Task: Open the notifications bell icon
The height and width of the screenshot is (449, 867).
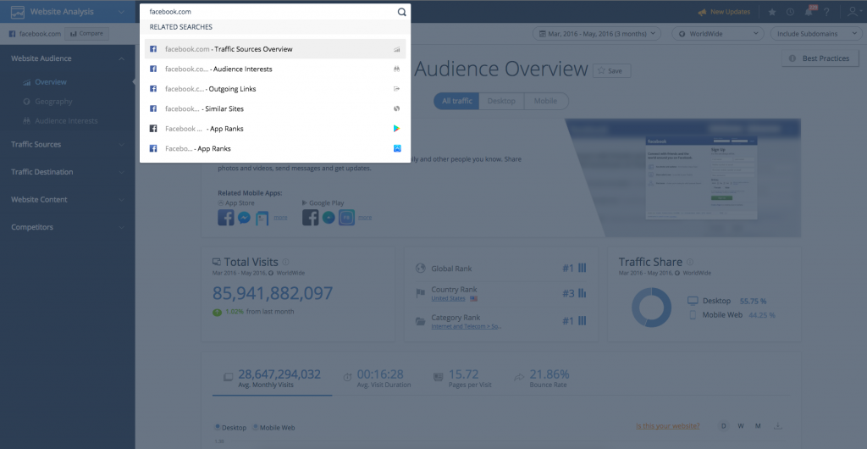Action: tap(809, 12)
